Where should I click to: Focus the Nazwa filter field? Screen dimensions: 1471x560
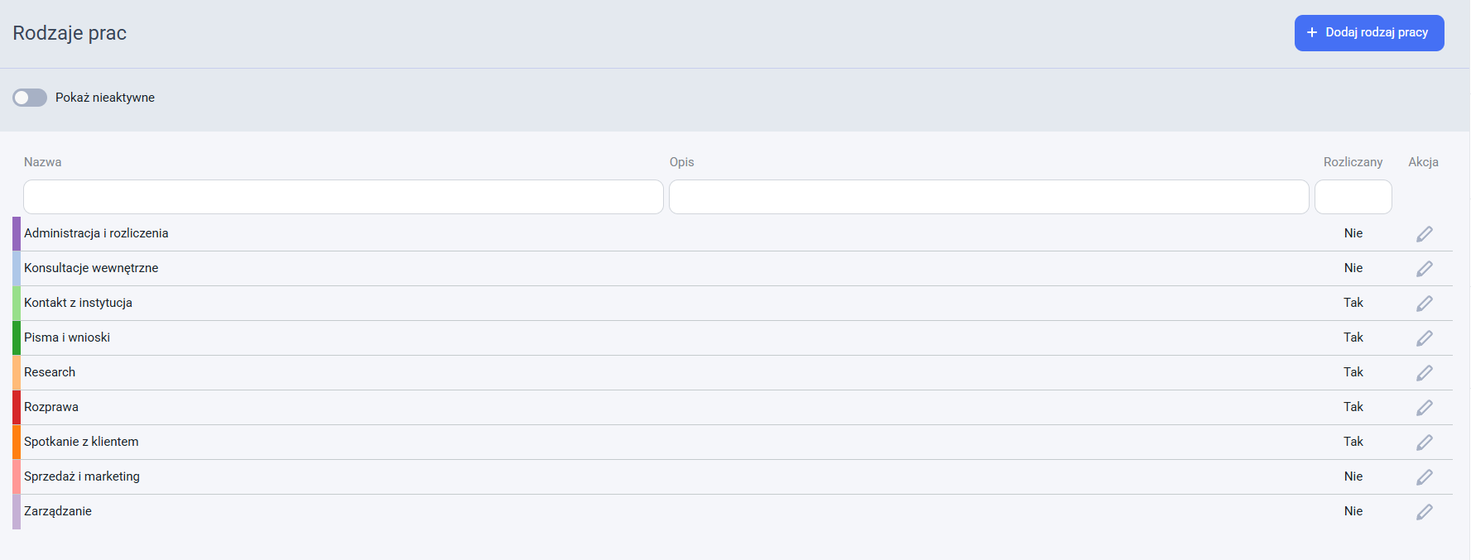[x=344, y=197]
